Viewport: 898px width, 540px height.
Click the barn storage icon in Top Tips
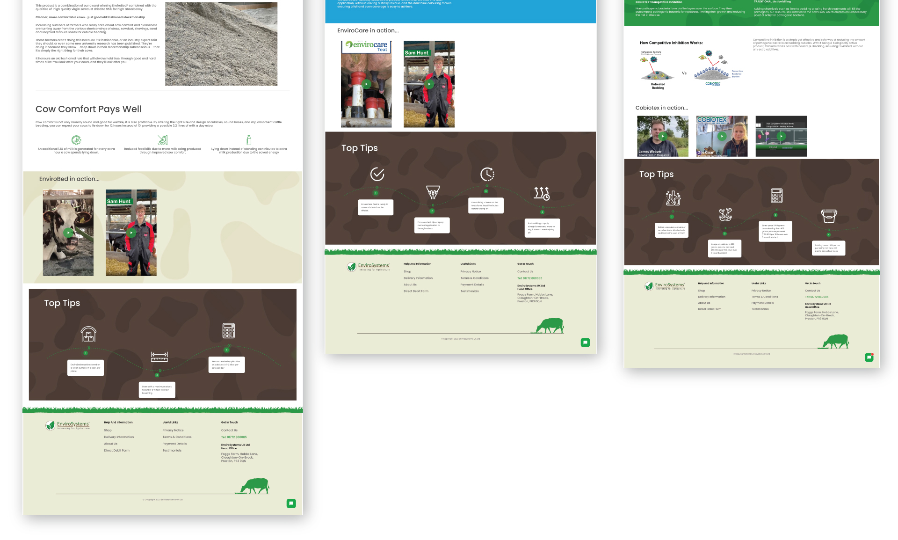88,334
